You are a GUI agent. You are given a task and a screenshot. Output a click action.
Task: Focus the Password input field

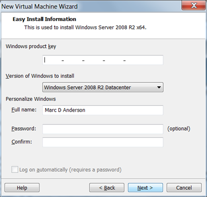(x=102, y=129)
